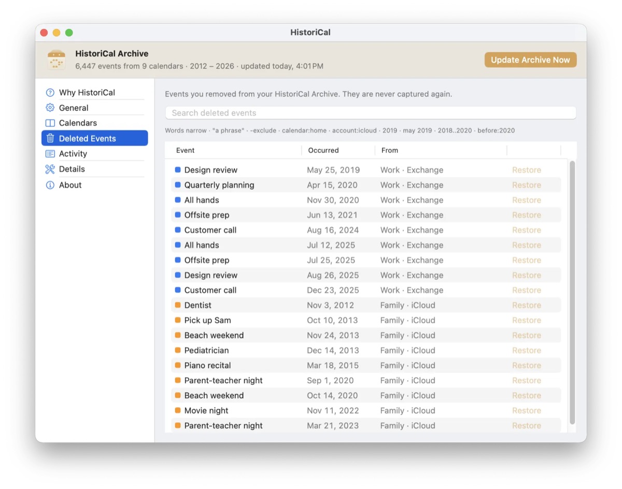Click the deleted events list scrollbar

tap(572, 293)
